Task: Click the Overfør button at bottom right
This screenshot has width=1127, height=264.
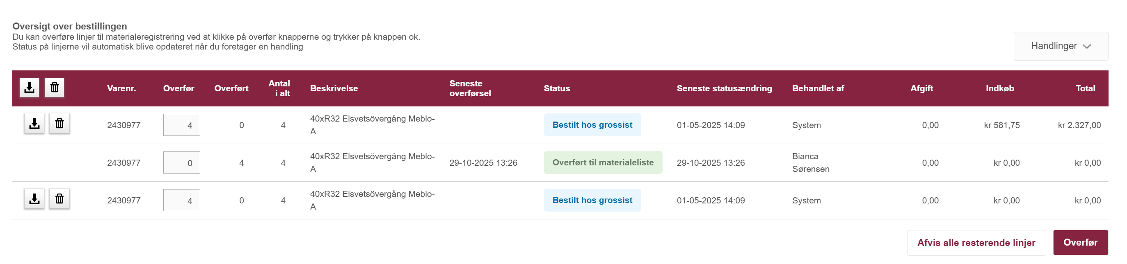Action: point(1080,243)
